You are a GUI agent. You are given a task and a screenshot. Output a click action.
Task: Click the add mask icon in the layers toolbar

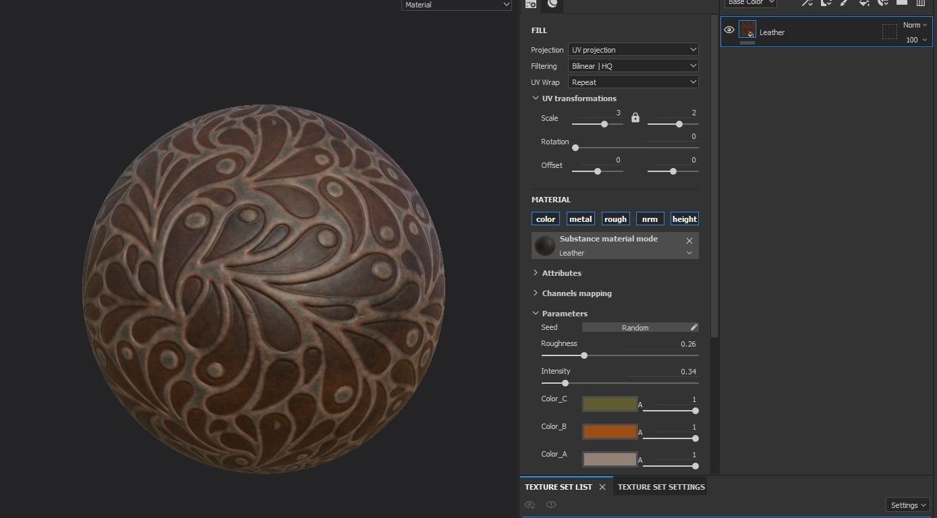826,3
